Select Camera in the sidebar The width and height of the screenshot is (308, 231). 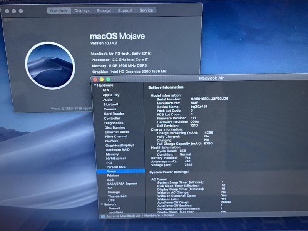tap(110, 109)
